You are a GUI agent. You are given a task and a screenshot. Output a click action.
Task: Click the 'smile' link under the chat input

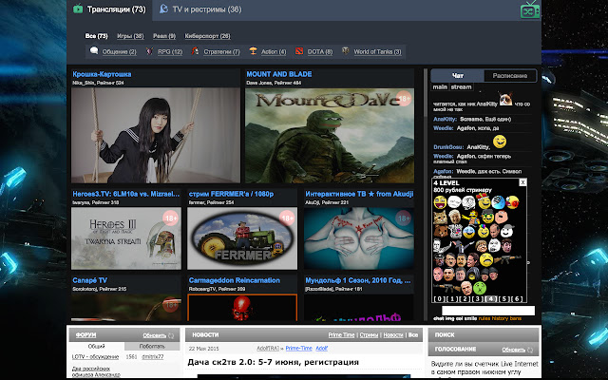[x=471, y=319]
